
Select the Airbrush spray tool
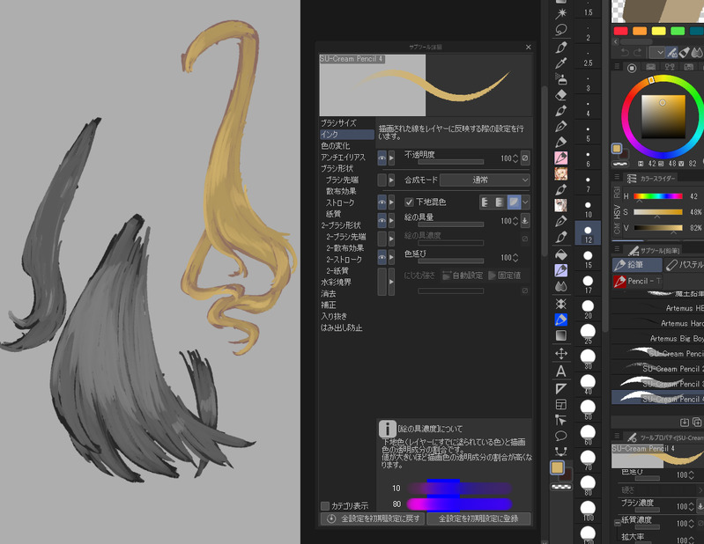pos(560,79)
